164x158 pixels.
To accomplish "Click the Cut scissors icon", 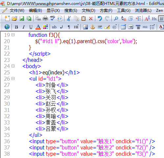I will tap(69, 18).
